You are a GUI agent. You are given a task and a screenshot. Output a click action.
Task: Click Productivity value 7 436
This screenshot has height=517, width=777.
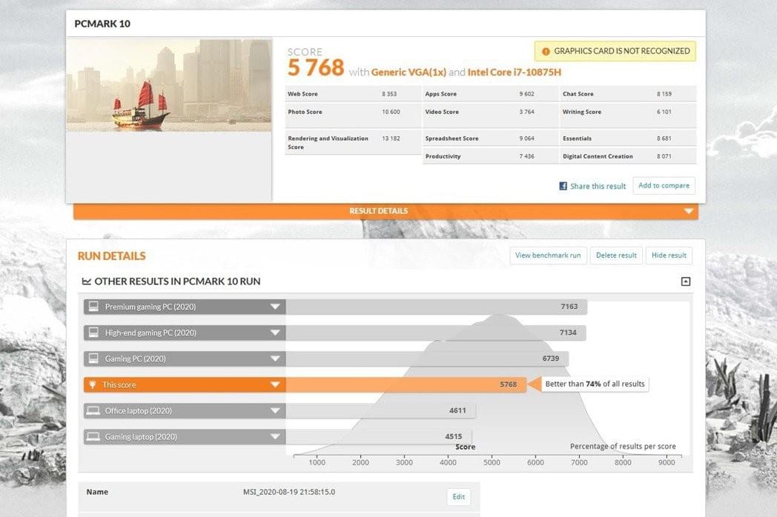point(526,156)
